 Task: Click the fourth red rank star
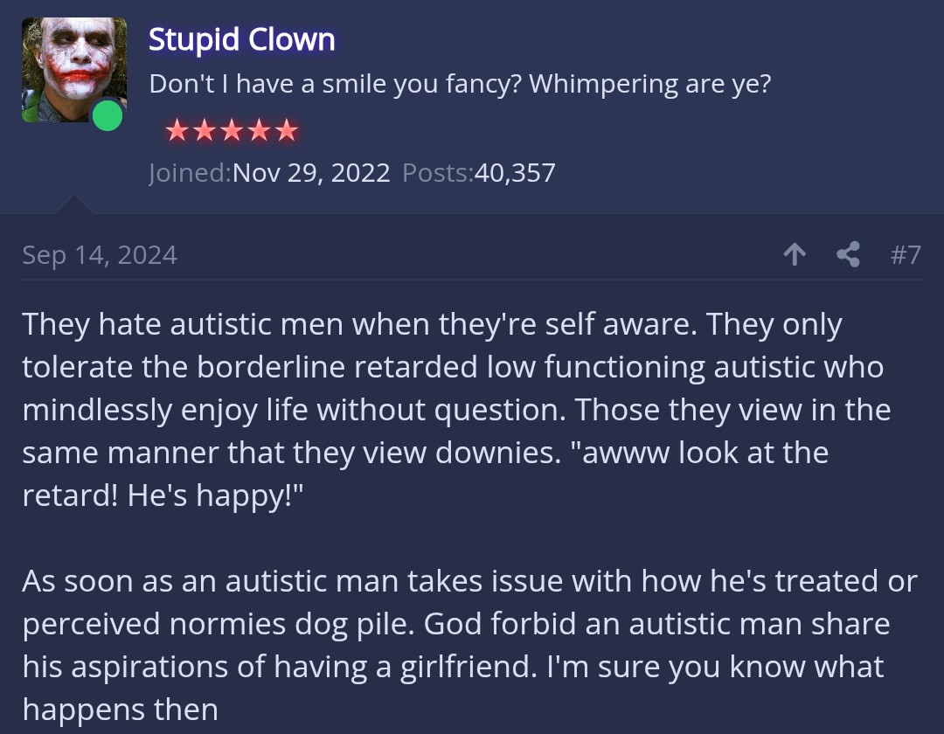pos(260,129)
